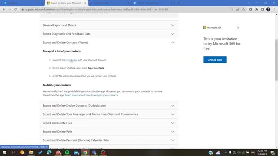Open File Explorer from the taskbar
Viewport: 278px width, 156px height.
(31, 153)
